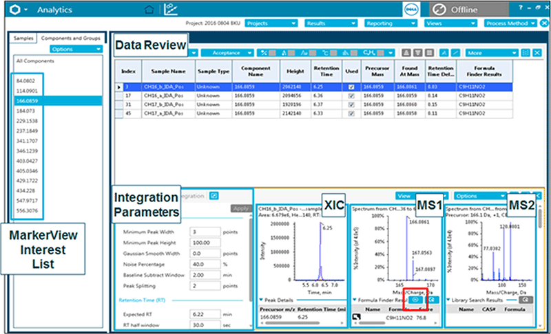Click the integration panel expand icon

pos(214,196)
